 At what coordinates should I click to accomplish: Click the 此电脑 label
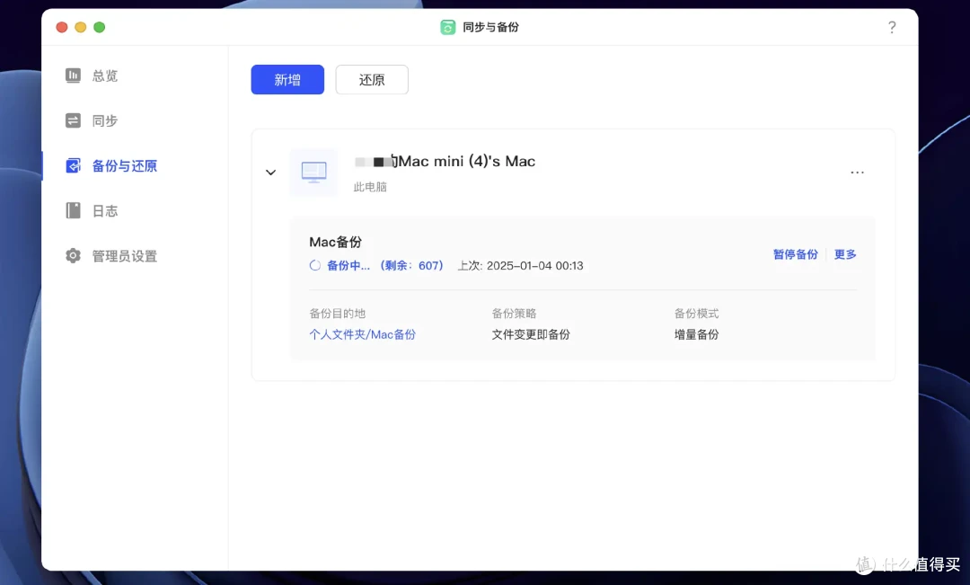tap(370, 187)
